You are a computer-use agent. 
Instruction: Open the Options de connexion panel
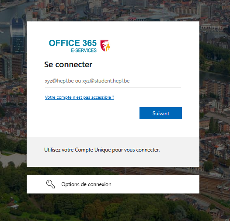[x=113, y=184]
